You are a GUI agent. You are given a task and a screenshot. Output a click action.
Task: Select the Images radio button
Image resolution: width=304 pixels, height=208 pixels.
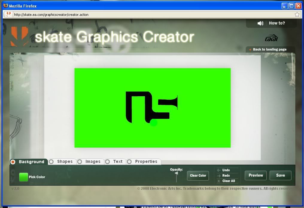tap(80, 162)
